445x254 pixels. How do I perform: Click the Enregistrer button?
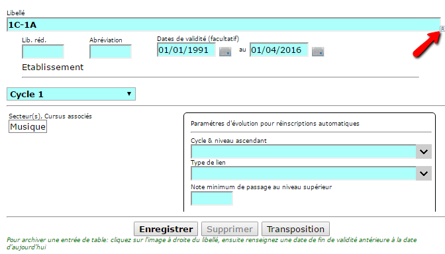coord(166,229)
